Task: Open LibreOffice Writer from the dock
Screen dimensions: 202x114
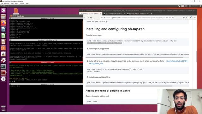Action: (3, 29)
